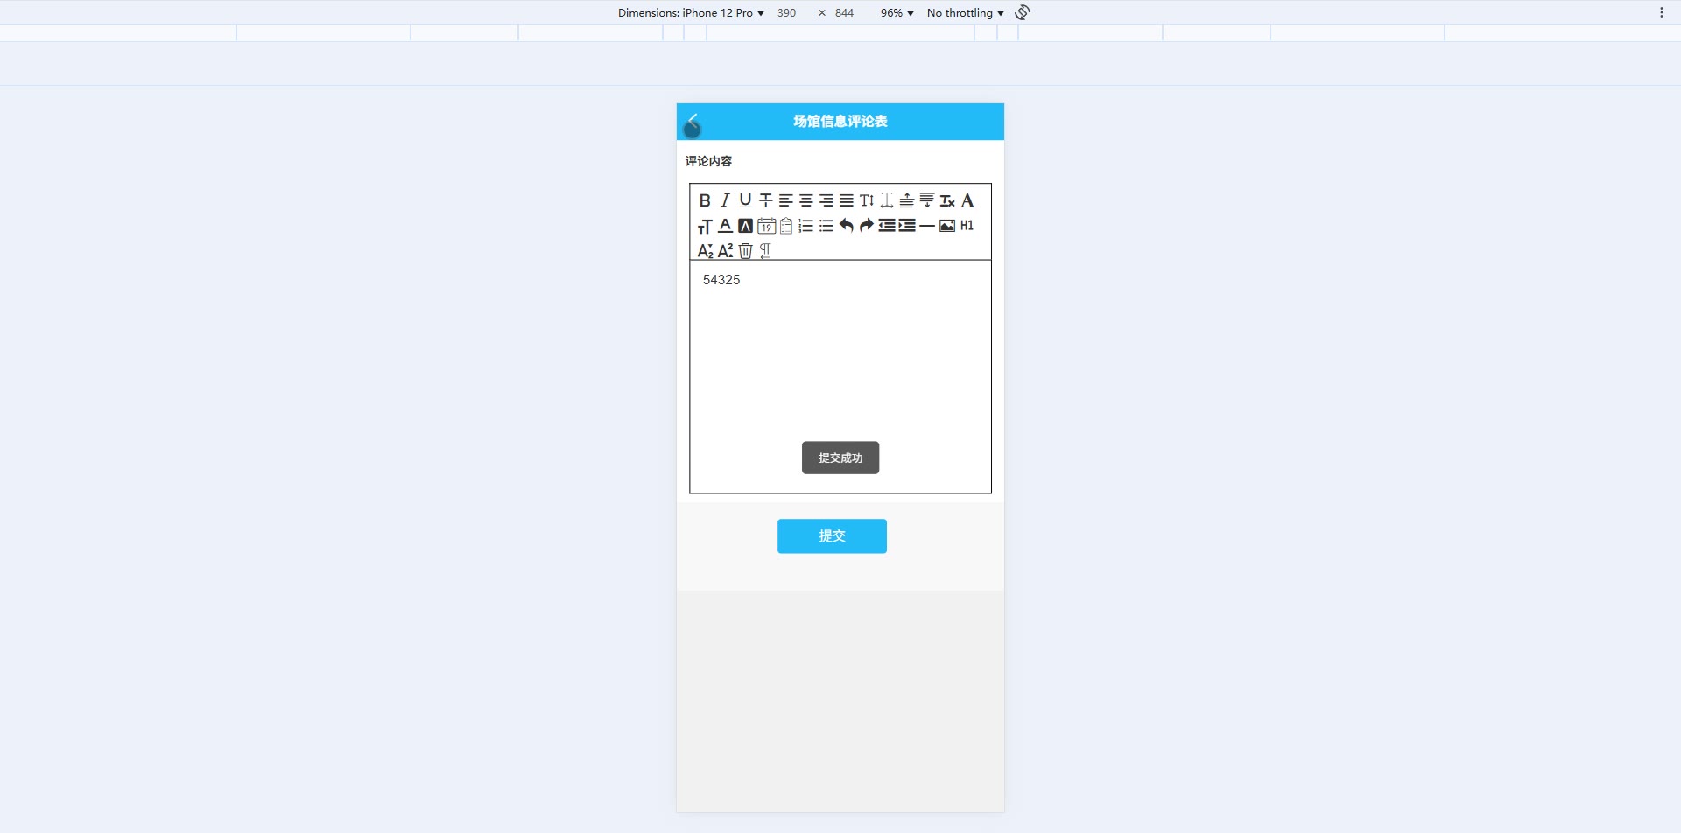Clear editor content with trash icon
Image resolution: width=1681 pixels, height=833 pixels.
click(745, 251)
